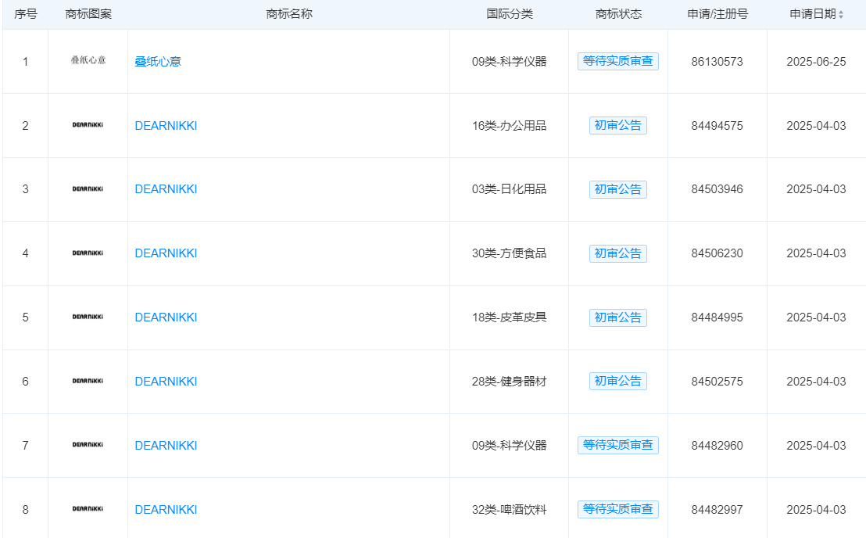The image size is (866, 538).
Task: Click DEARNIKKI logo thumbnail for 18类-皮革皮具
Action: pyautogui.click(x=88, y=317)
